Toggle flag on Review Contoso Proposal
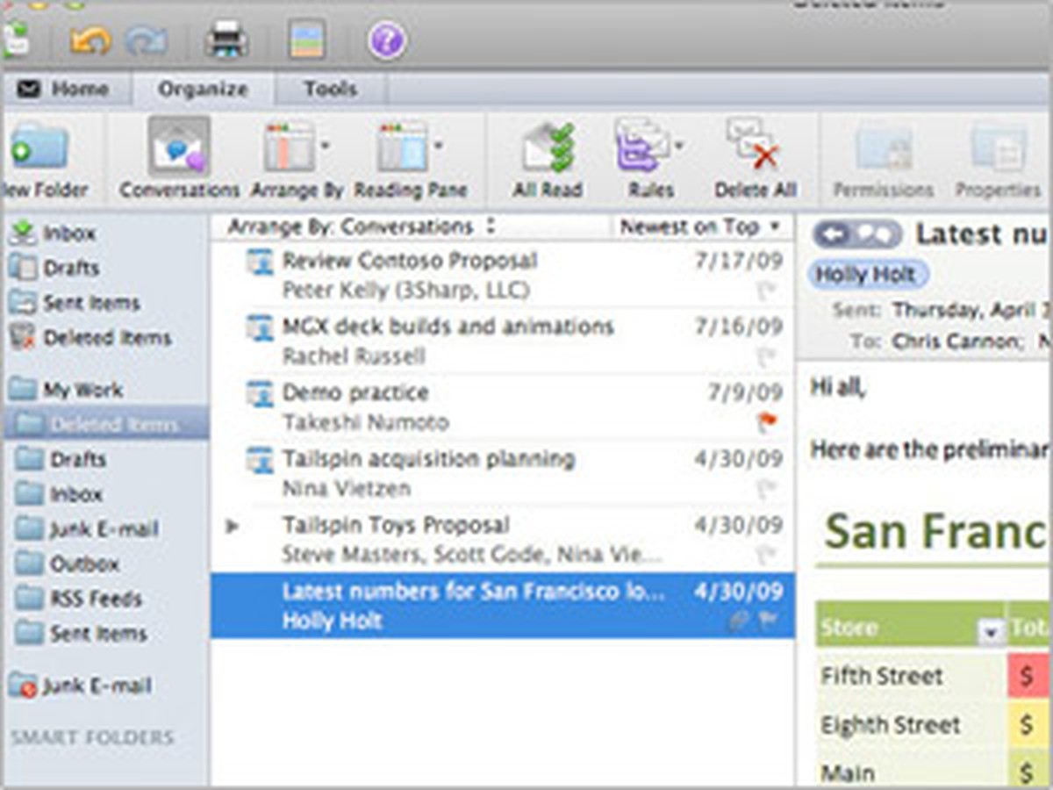Viewport: 1053px width, 790px height. pyautogui.click(x=767, y=290)
